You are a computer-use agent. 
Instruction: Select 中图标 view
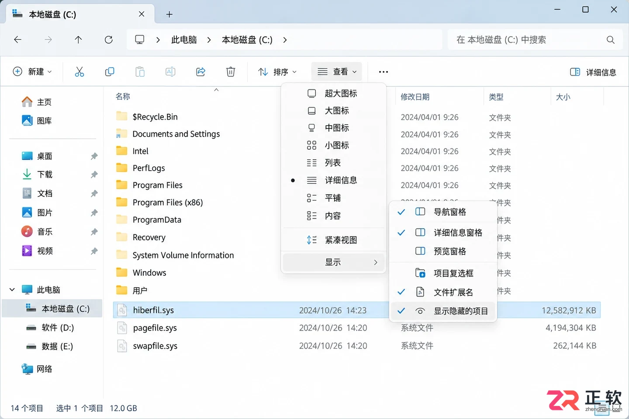[334, 128]
